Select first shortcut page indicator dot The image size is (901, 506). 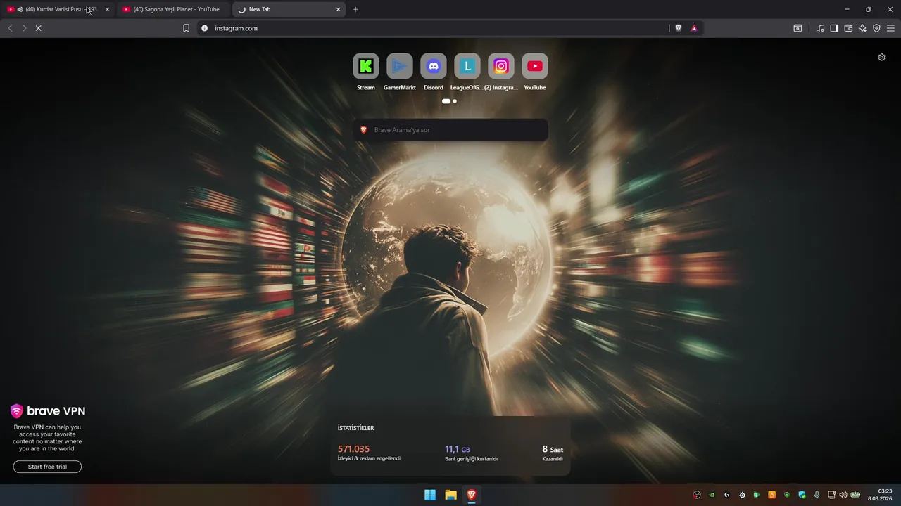point(446,101)
